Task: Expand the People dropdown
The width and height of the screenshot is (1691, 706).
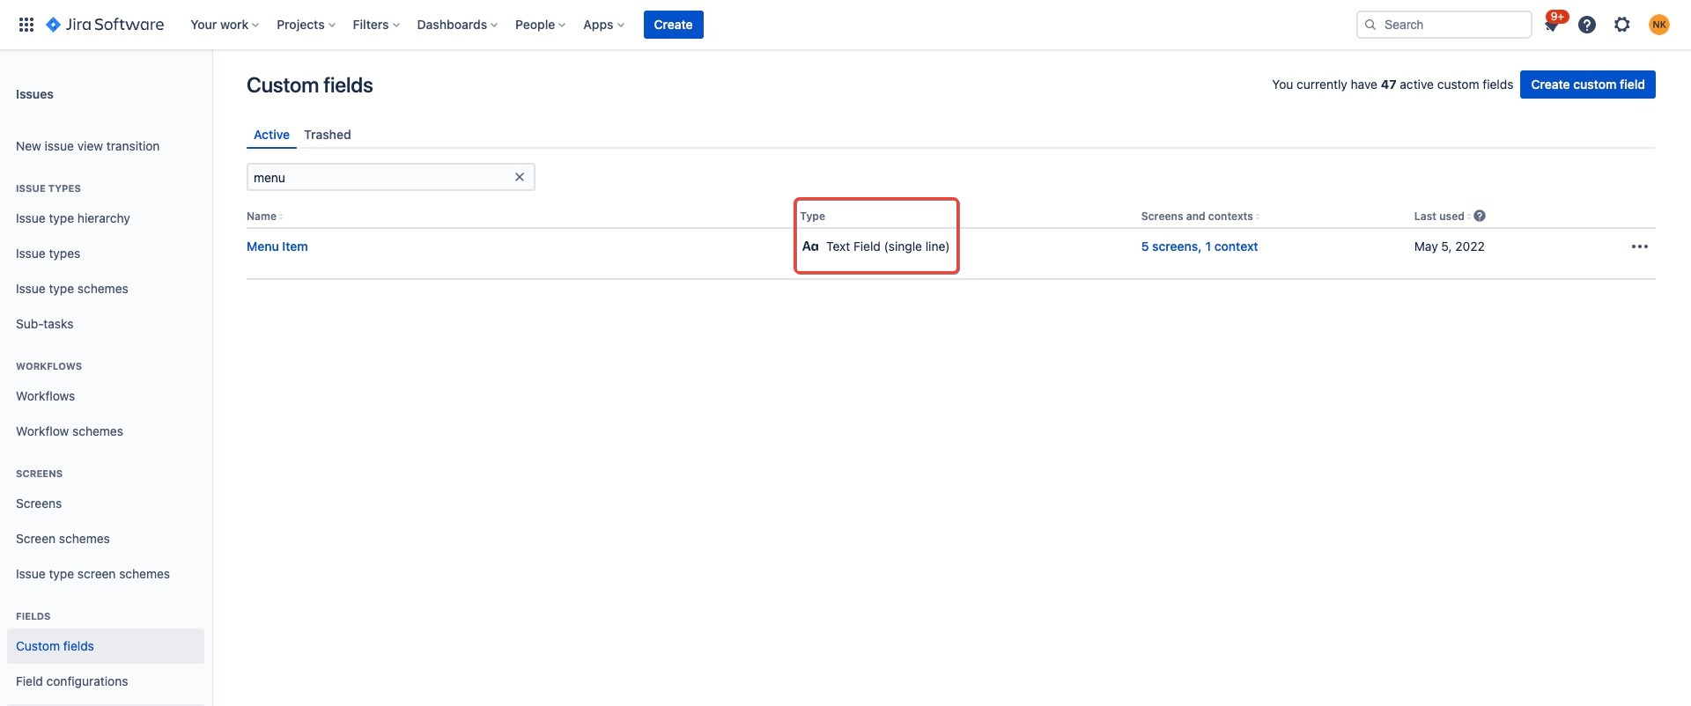Action: 540,25
